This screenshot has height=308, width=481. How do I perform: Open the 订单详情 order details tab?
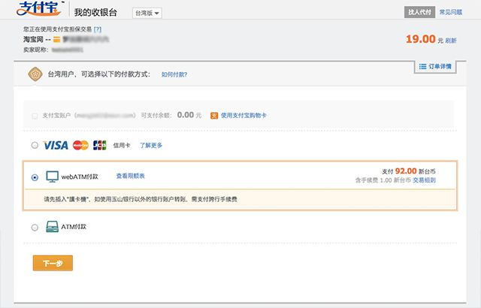coord(435,67)
